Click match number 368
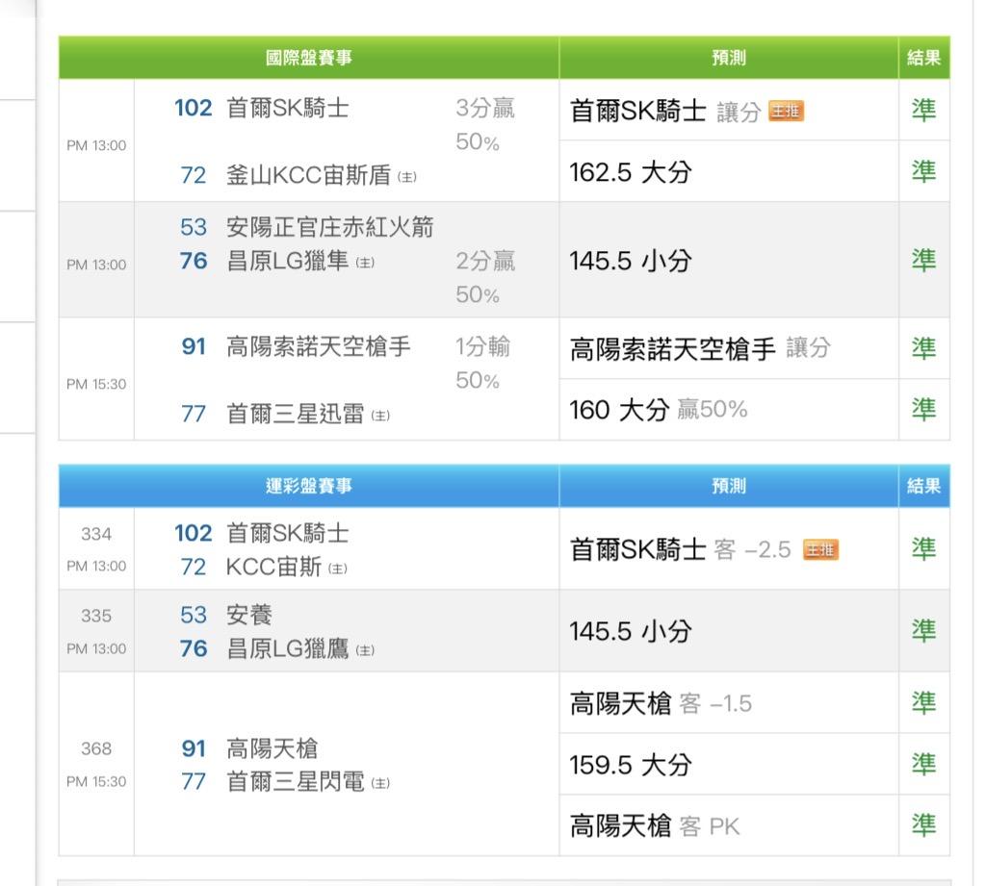The width and height of the screenshot is (985, 886). tap(96, 748)
